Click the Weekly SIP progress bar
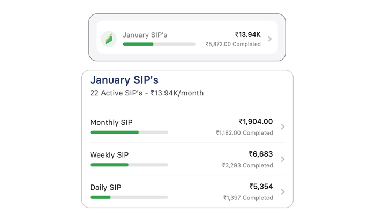The height and width of the screenshot is (222, 375). [x=129, y=165]
